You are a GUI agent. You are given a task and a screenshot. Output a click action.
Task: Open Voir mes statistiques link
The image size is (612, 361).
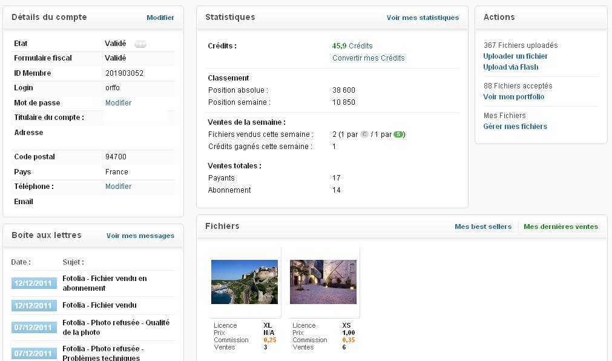(423, 18)
